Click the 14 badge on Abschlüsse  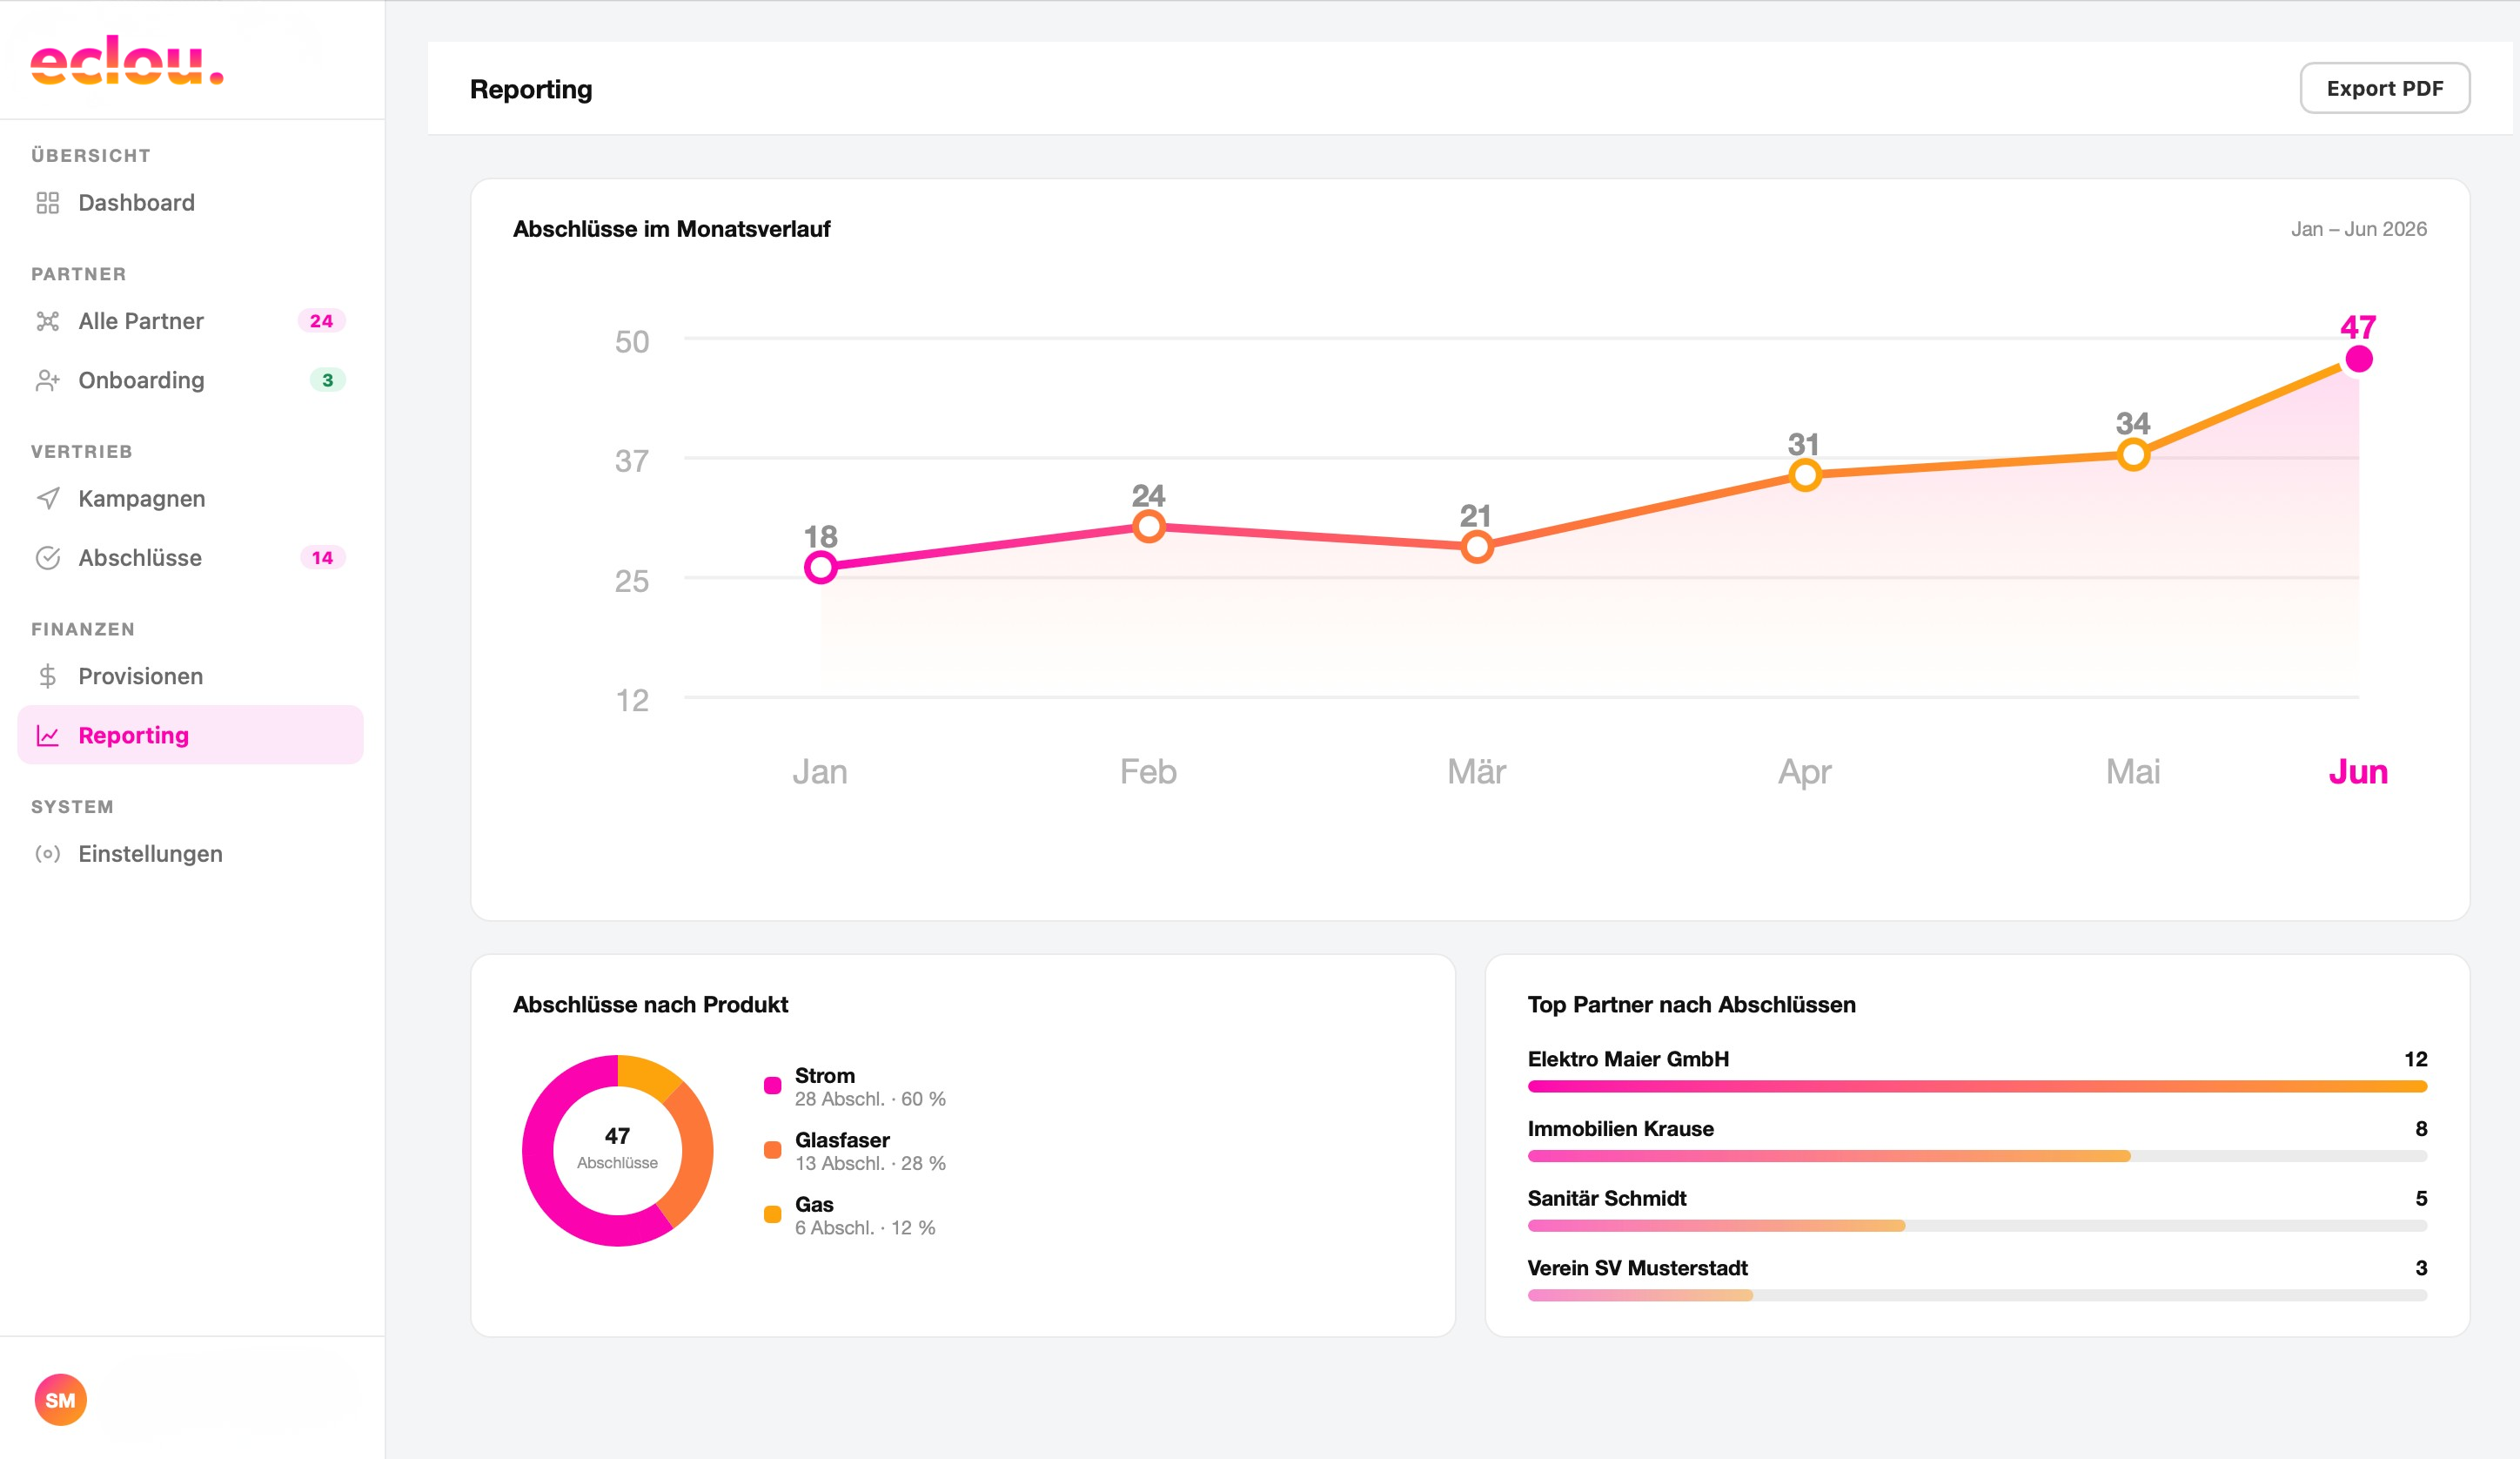click(x=322, y=557)
